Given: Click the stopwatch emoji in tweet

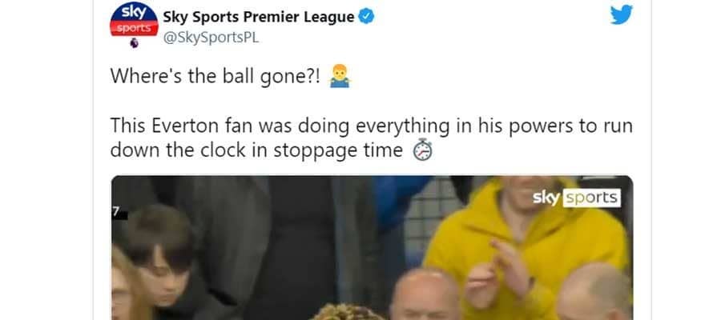Looking at the screenshot, I should click(x=422, y=150).
